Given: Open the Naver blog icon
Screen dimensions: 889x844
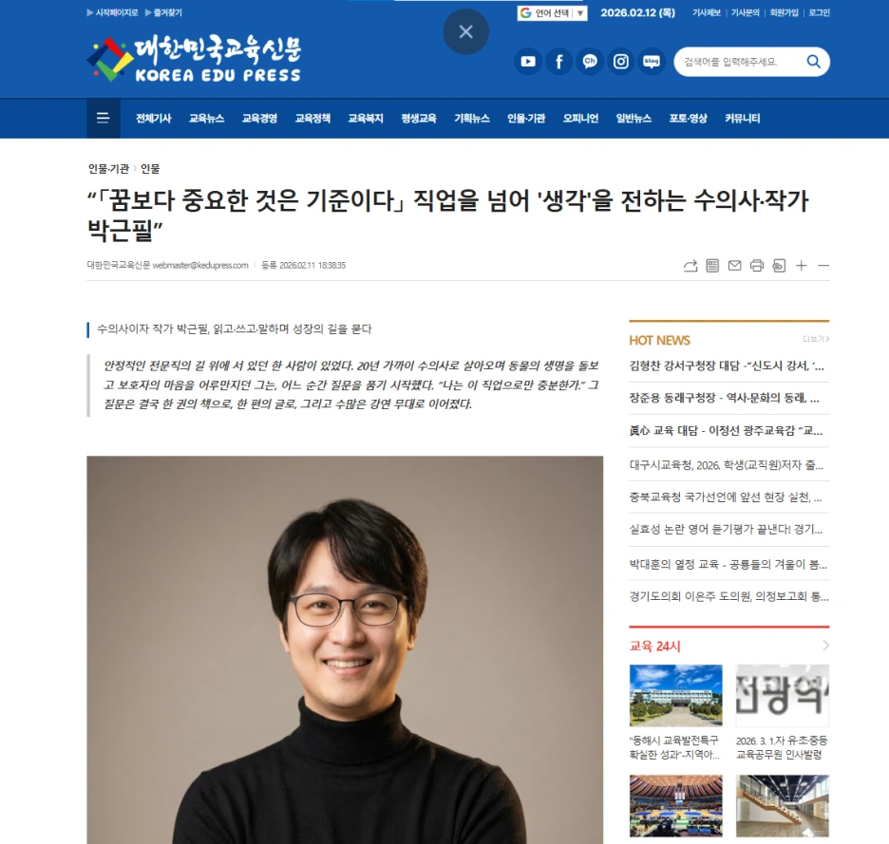Looking at the screenshot, I should [652, 61].
